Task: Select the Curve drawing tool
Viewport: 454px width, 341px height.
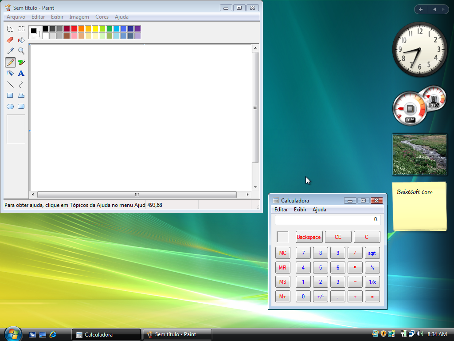Action: pyautogui.click(x=21, y=84)
